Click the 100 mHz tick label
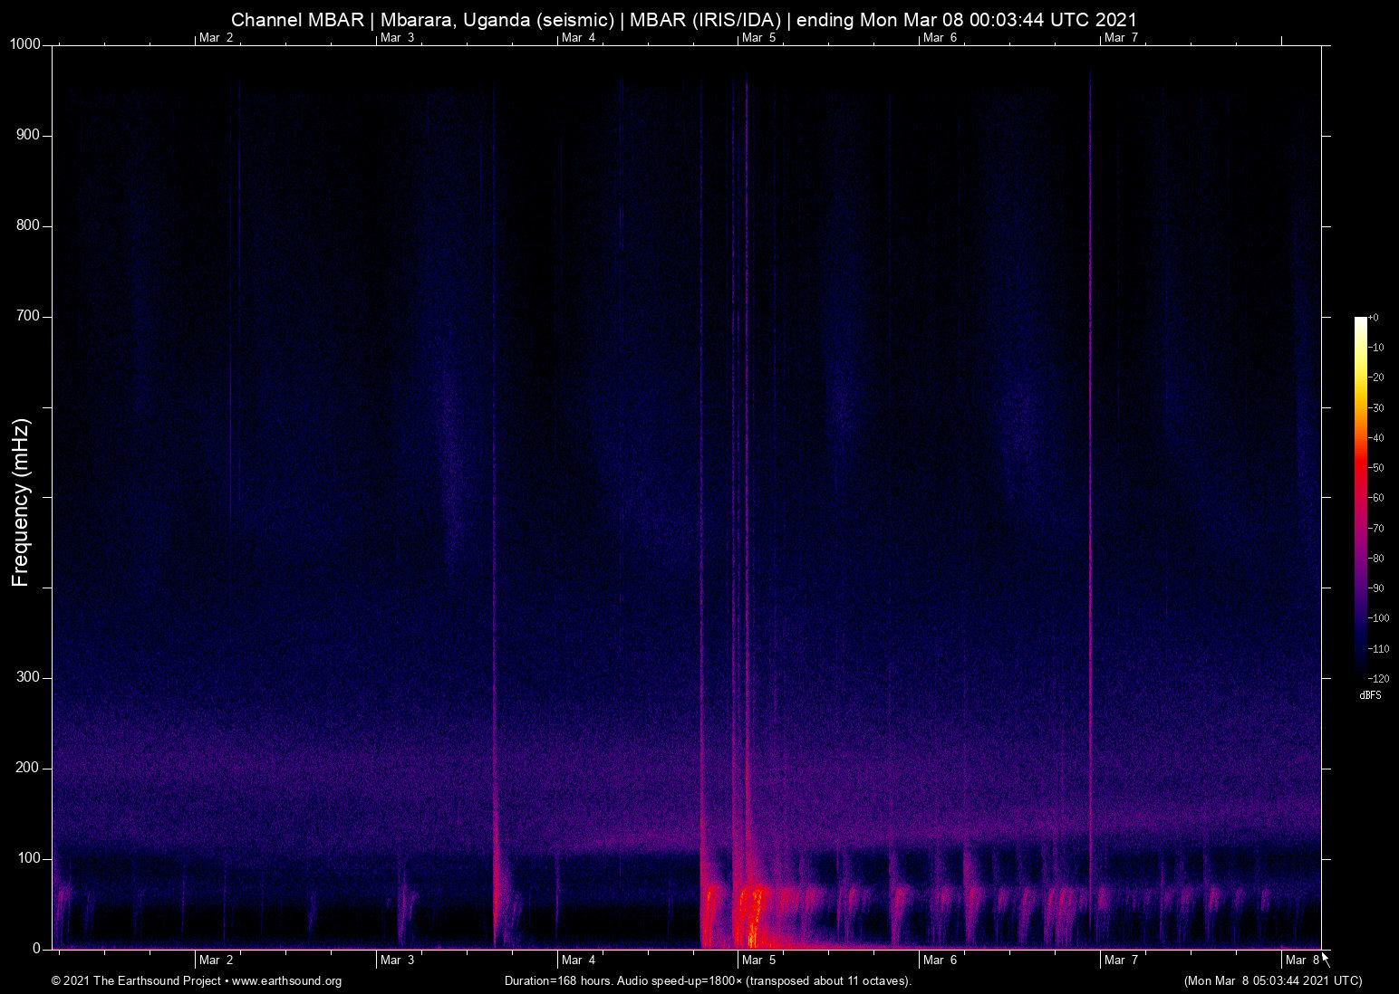The image size is (1399, 994). coord(28,858)
